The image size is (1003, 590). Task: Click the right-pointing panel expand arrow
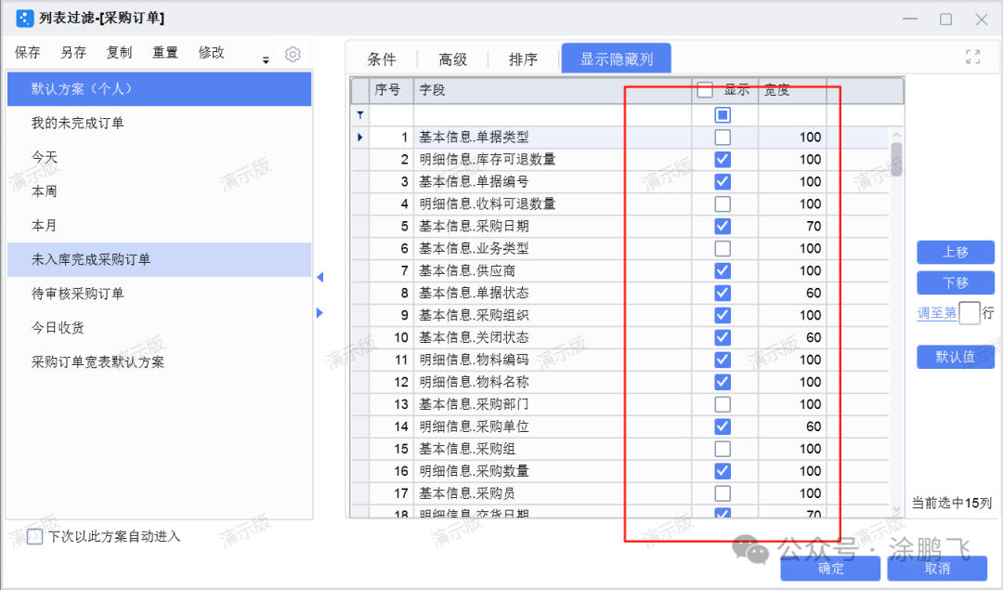[320, 313]
